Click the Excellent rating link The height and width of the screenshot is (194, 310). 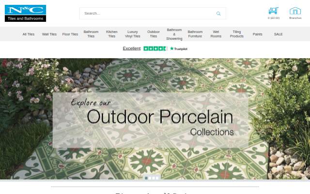pos(132,48)
